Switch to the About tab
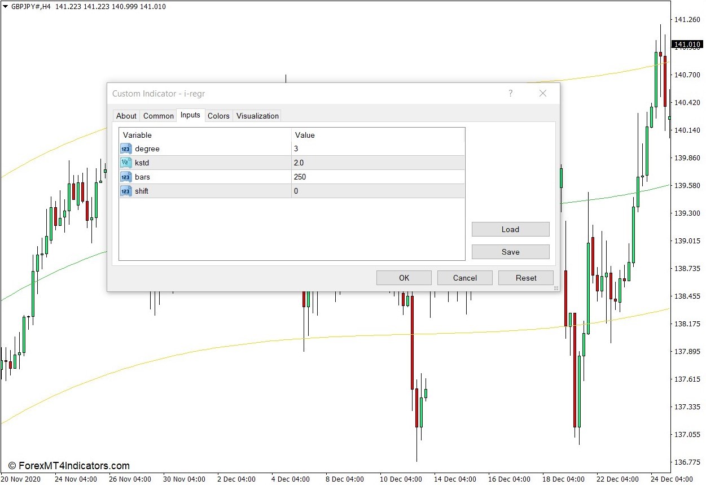Image resolution: width=706 pixels, height=485 pixels. tap(126, 116)
